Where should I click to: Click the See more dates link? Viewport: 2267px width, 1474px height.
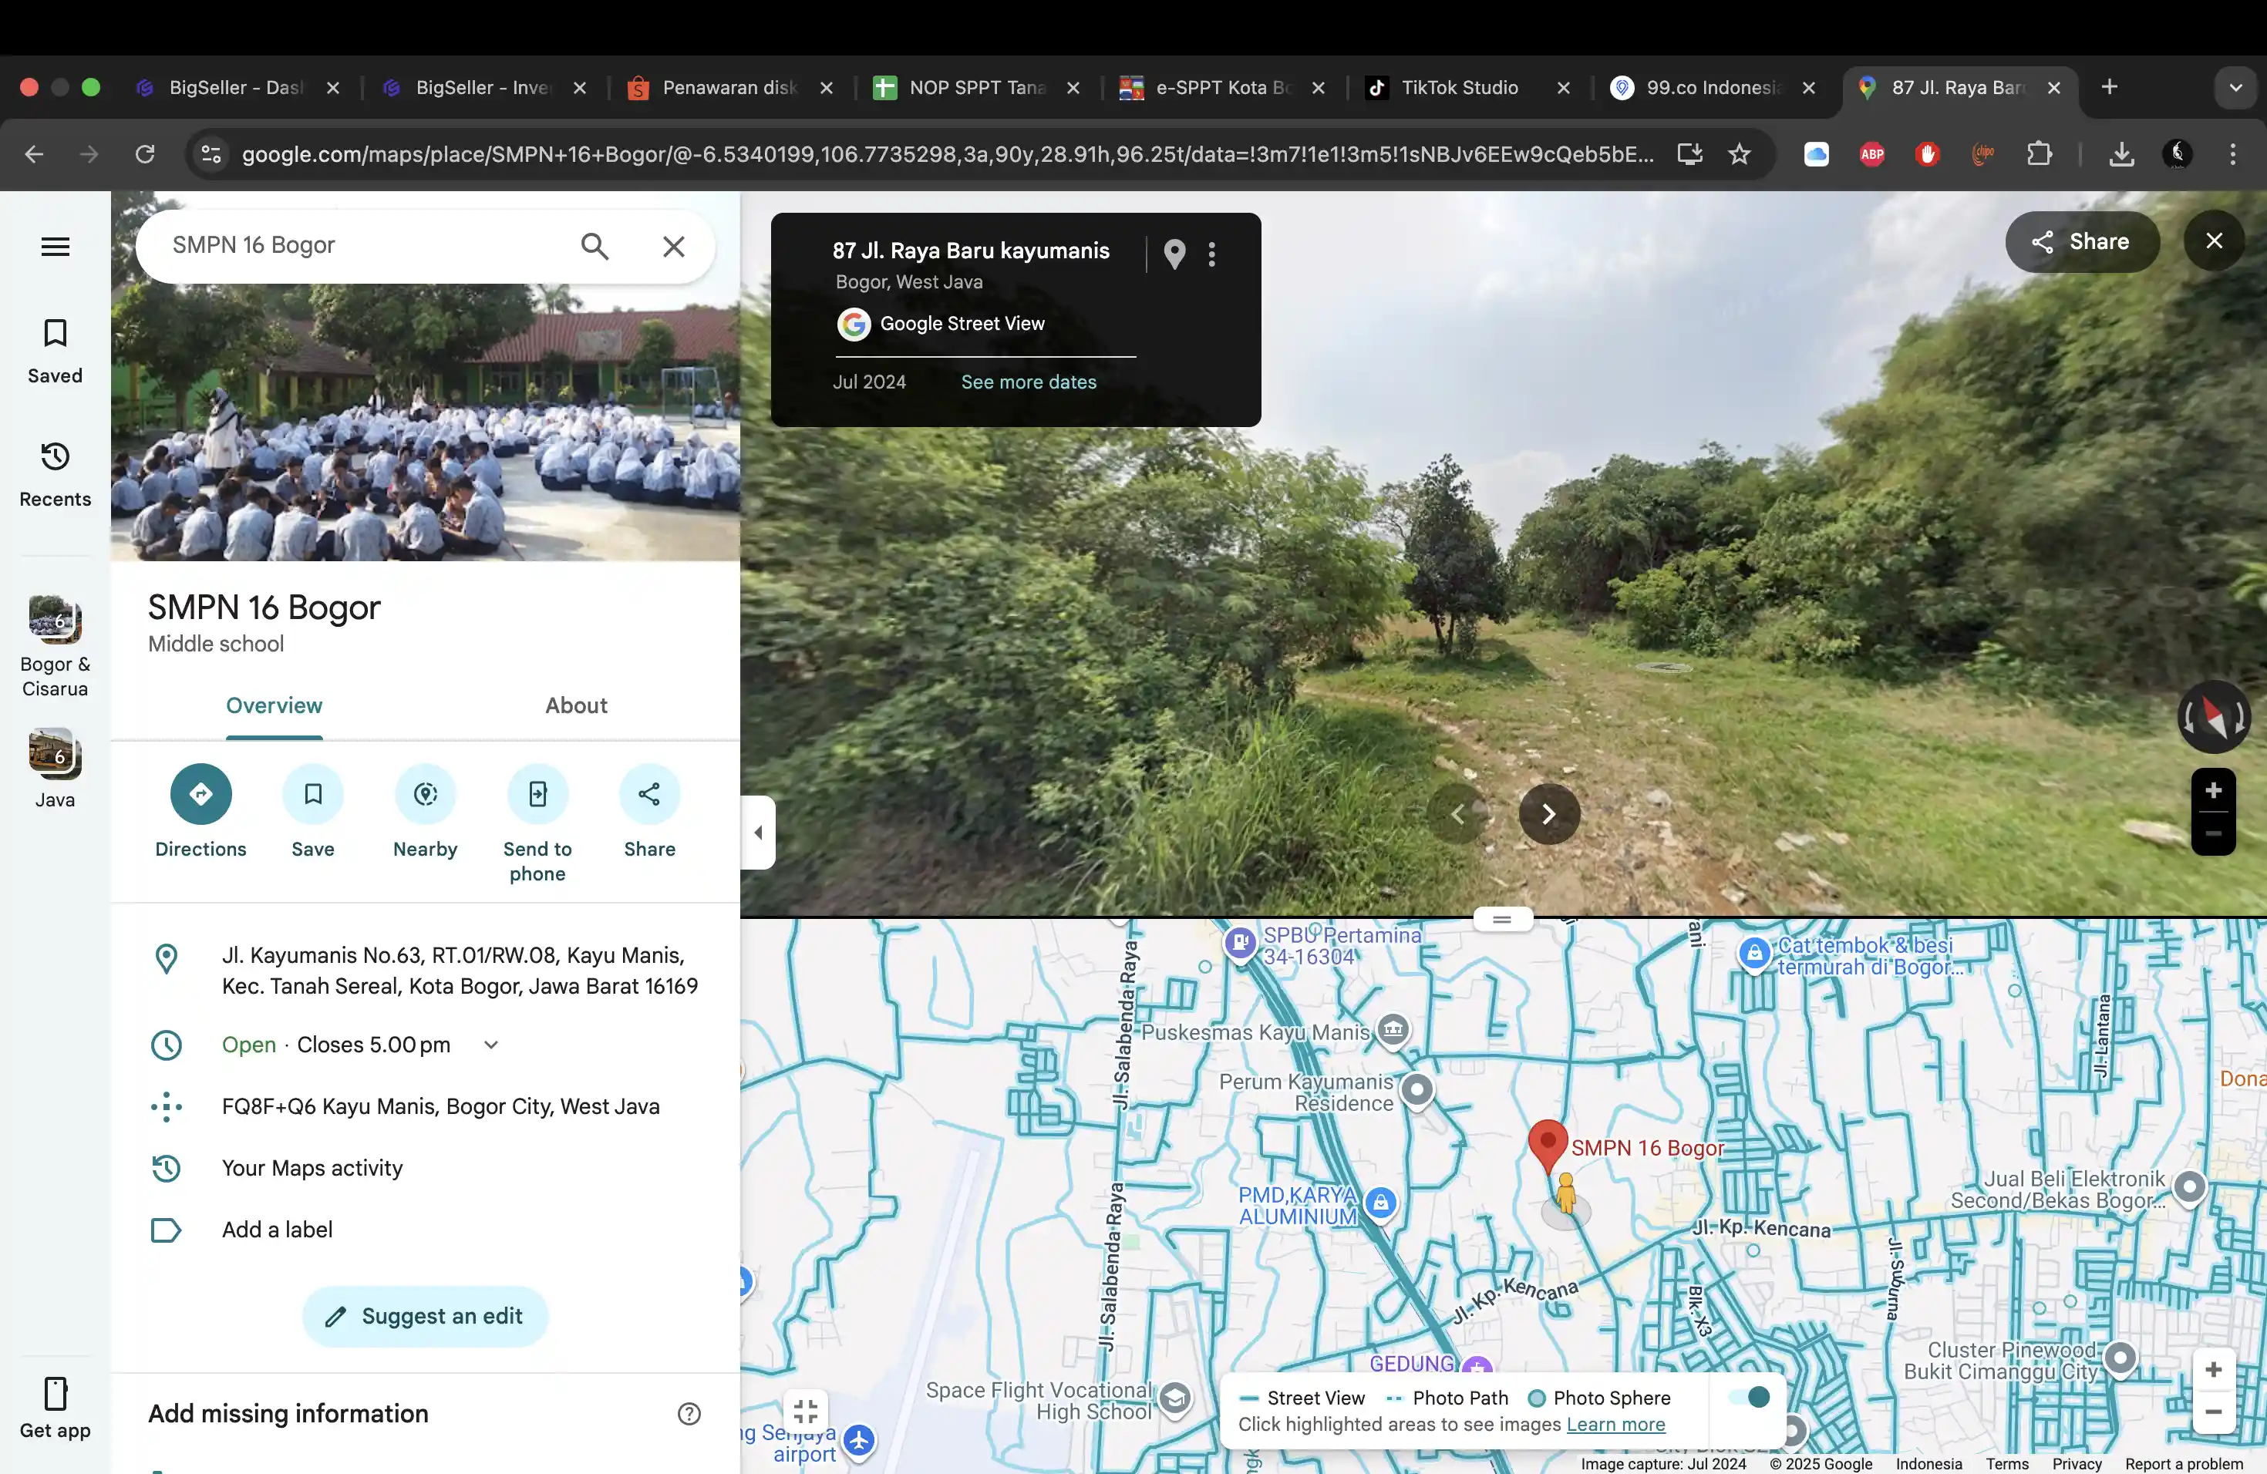point(1028,382)
